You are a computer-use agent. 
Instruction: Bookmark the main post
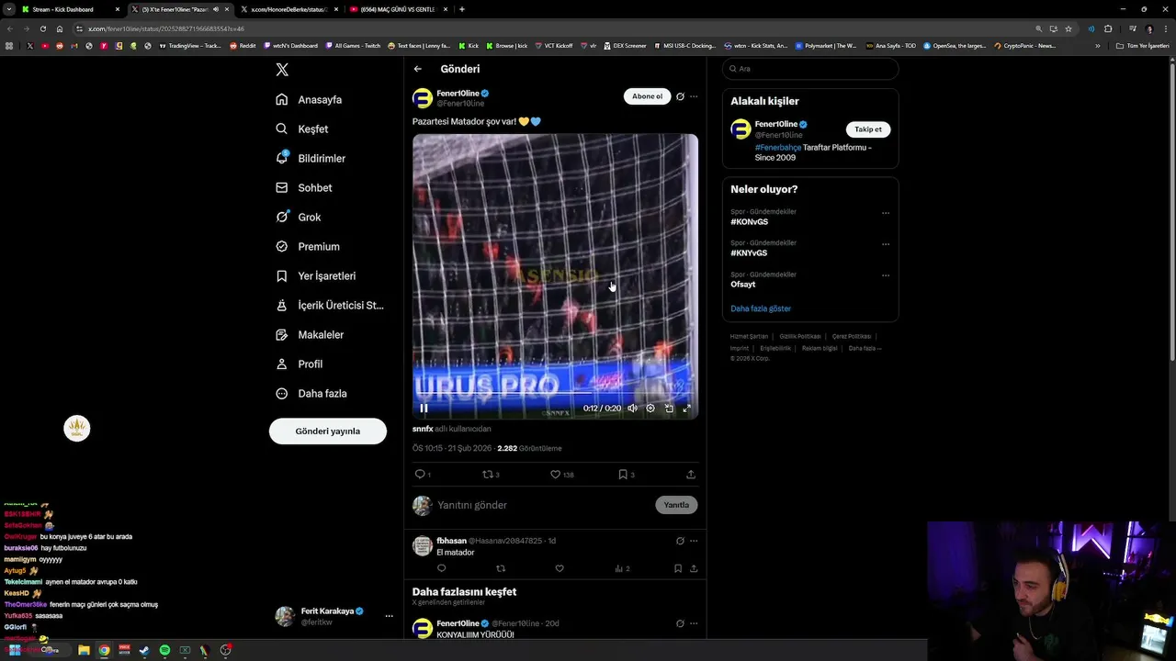tap(626, 475)
